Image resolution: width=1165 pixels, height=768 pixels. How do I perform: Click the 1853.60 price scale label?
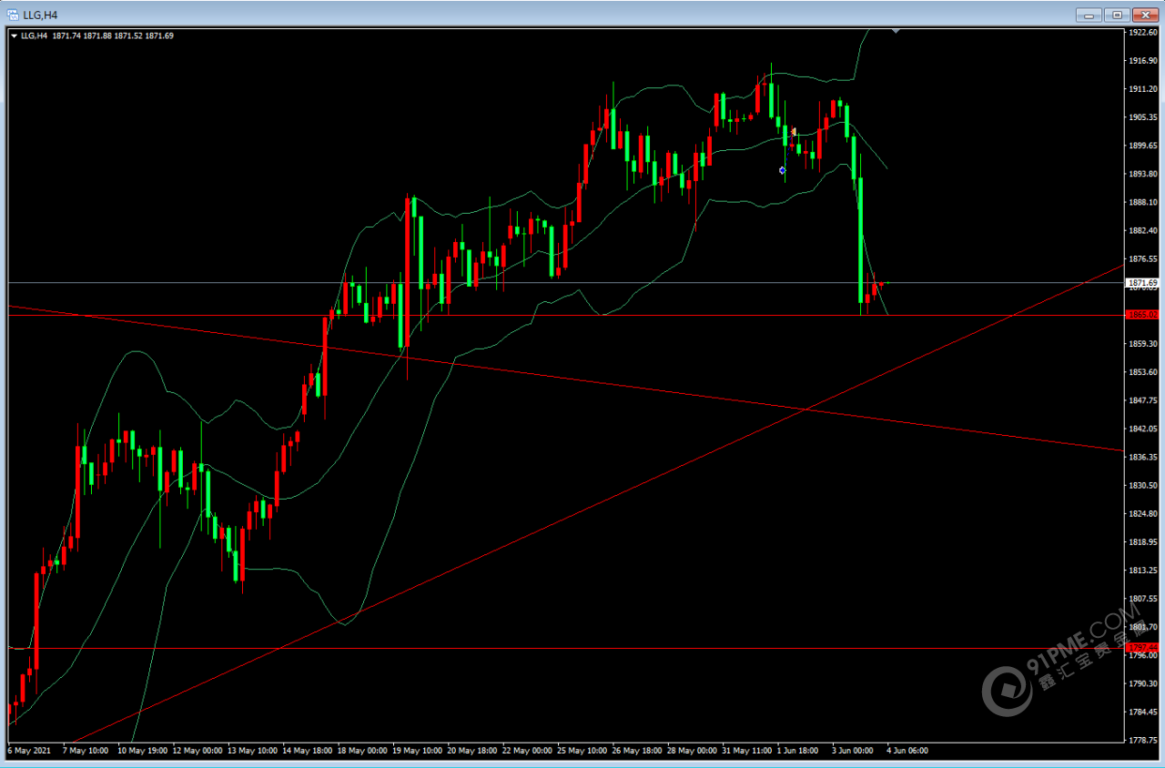[x=1142, y=372]
